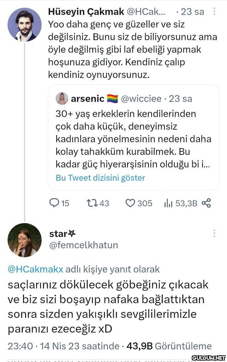Click the share icon on Hüseyin's tweet
Image resolution: width=227 pixels, height=362 pixels.
(206, 203)
